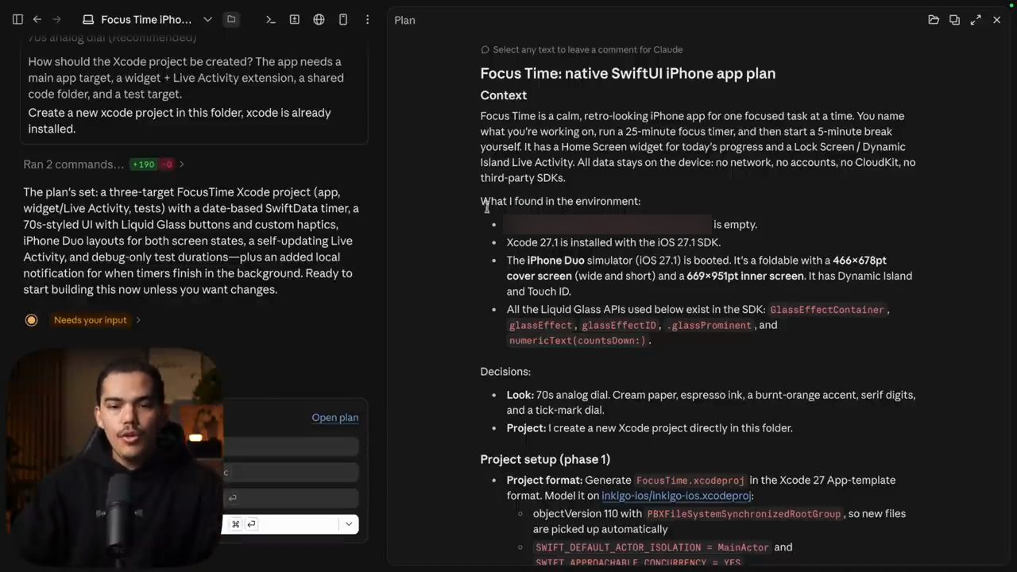Click the open-folder icon in the Plan header

click(x=934, y=20)
